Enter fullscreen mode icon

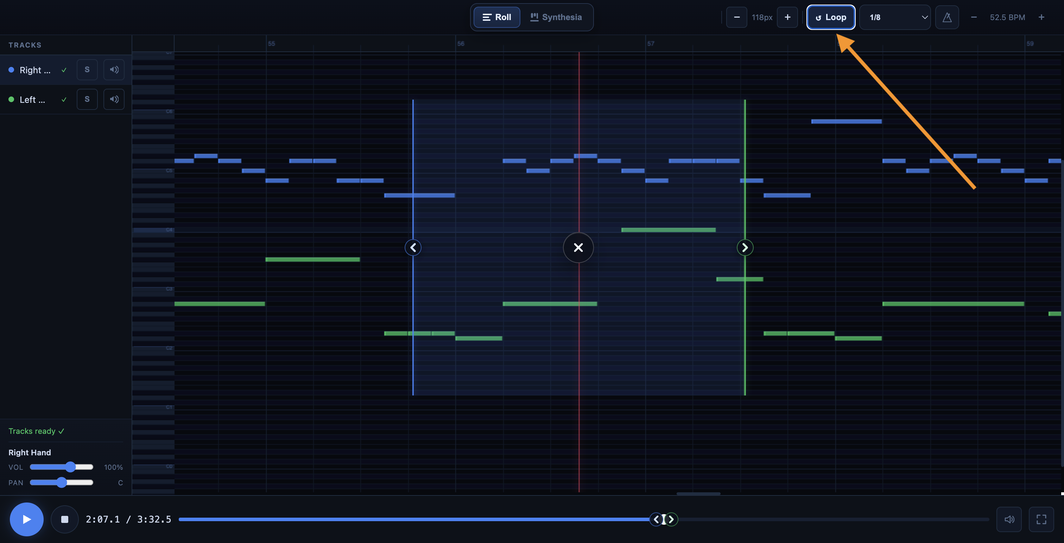[1041, 519]
